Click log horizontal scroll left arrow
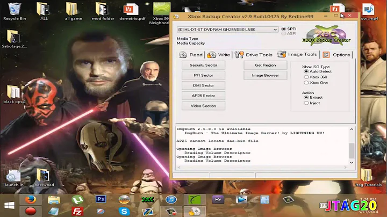387x217 pixels. tap(179, 168)
